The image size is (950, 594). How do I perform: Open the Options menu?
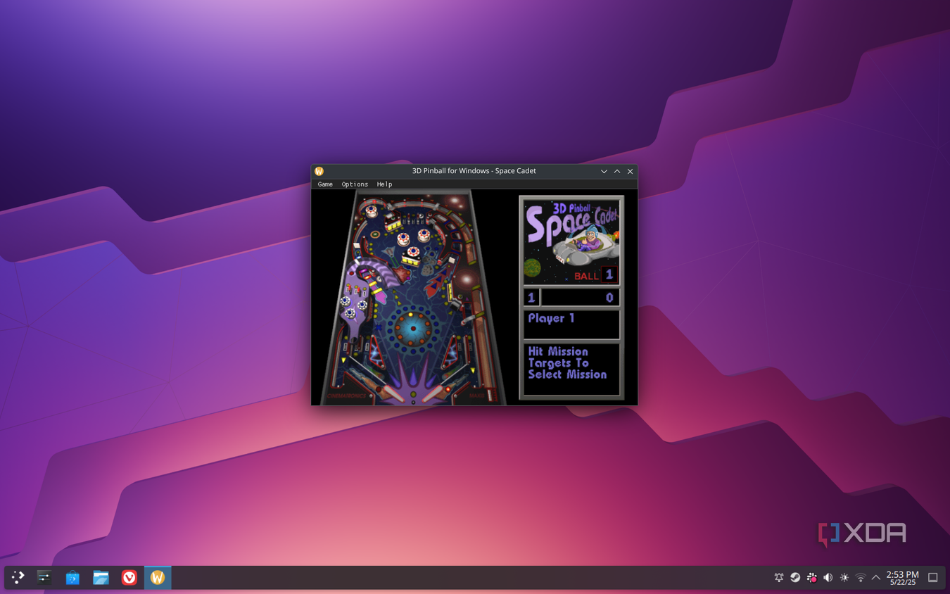pyautogui.click(x=355, y=184)
